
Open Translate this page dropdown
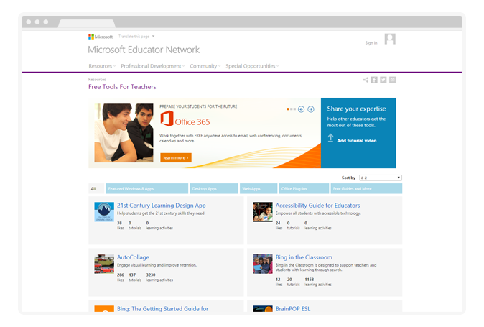136,37
